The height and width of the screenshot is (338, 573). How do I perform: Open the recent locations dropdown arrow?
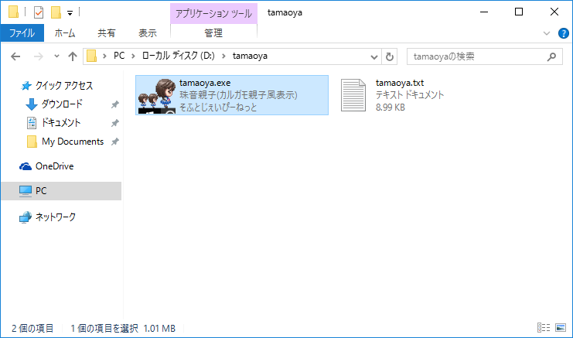pos(56,56)
